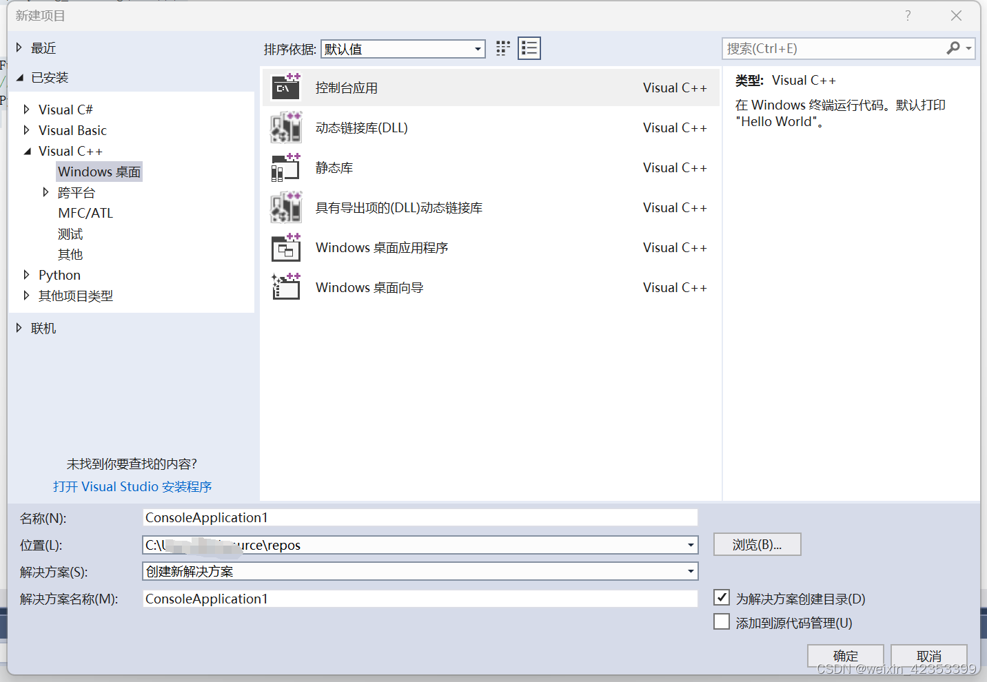Switch to small icons grid view
987x682 pixels.
503,48
